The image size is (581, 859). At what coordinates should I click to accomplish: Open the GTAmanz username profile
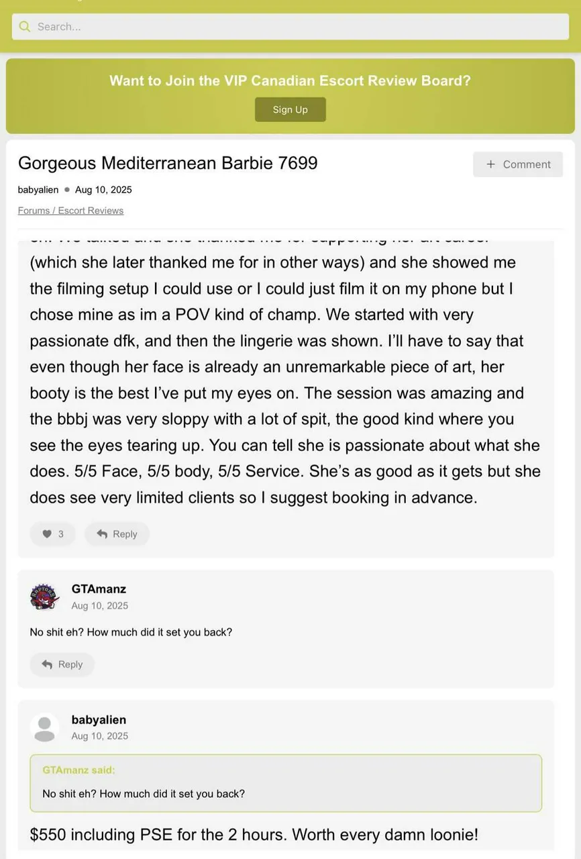[99, 589]
